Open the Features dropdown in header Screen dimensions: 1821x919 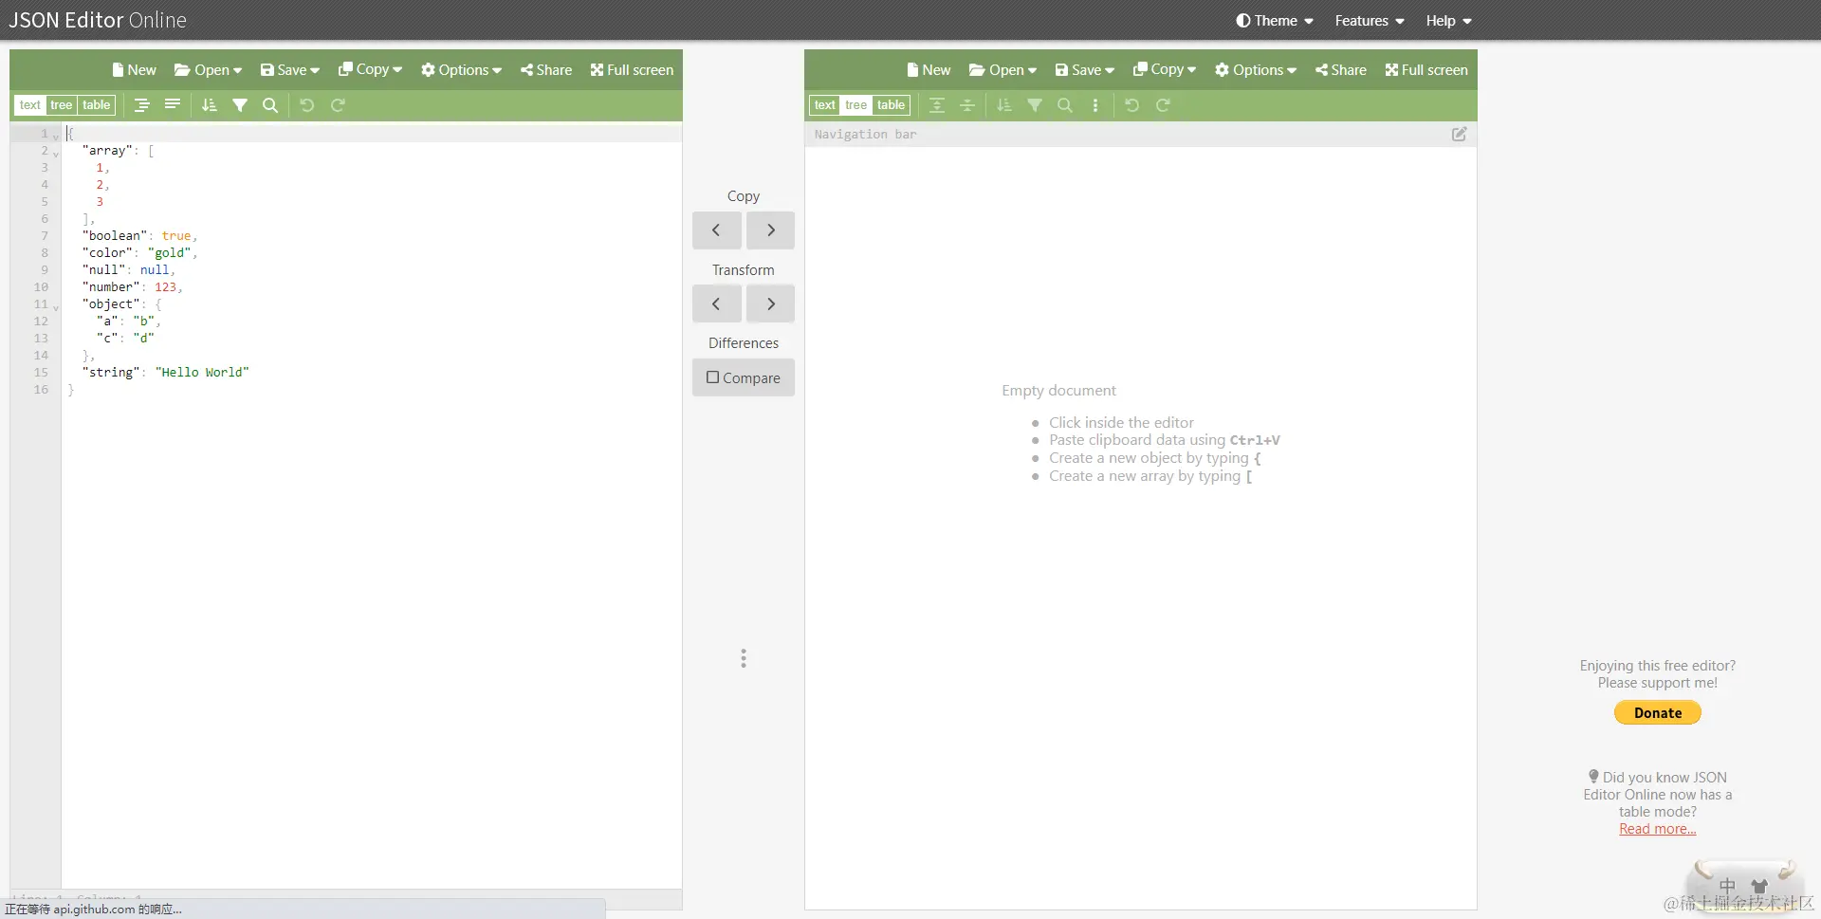pos(1370,21)
